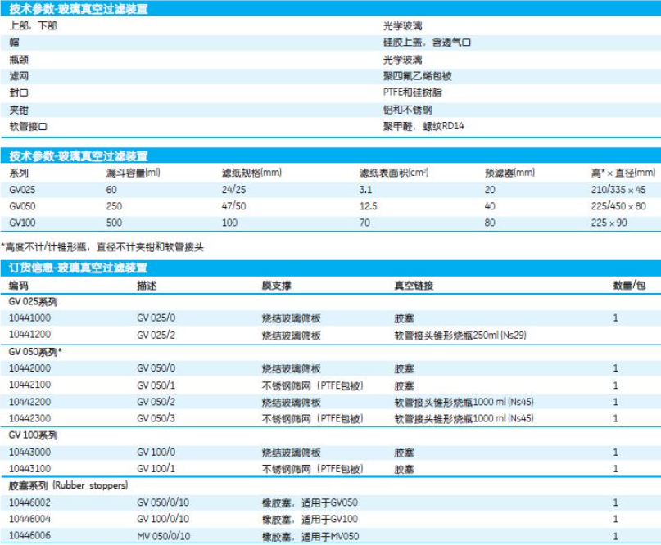Click description GV 100/0/10
Screen dimensions: 661x545
[x=163, y=519]
